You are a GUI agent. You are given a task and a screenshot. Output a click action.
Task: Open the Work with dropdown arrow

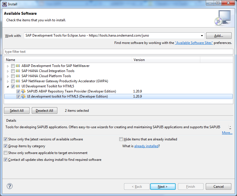pyautogui.click(x=202, y=36)
